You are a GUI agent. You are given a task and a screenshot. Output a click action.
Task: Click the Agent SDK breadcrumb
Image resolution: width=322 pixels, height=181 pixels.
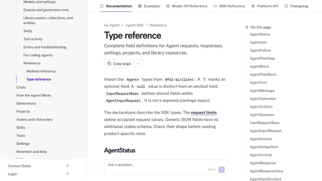[134, 25]
